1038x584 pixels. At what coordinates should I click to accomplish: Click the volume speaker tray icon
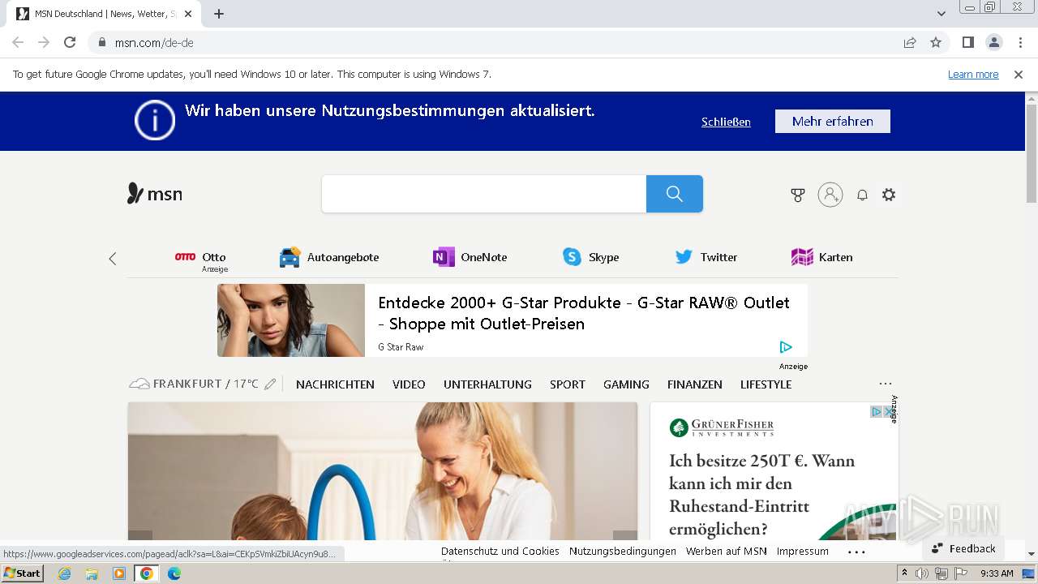[922, 573]
